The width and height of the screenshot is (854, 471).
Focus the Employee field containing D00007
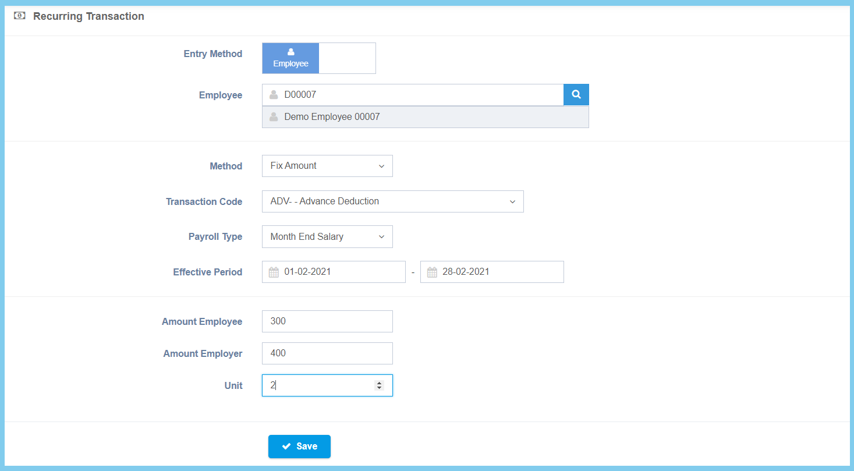click(x=419, y=95)
